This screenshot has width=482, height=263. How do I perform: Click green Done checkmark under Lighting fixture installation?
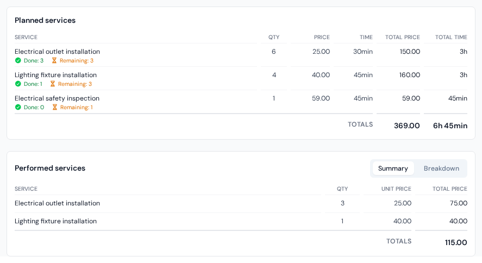pos(18,84)
